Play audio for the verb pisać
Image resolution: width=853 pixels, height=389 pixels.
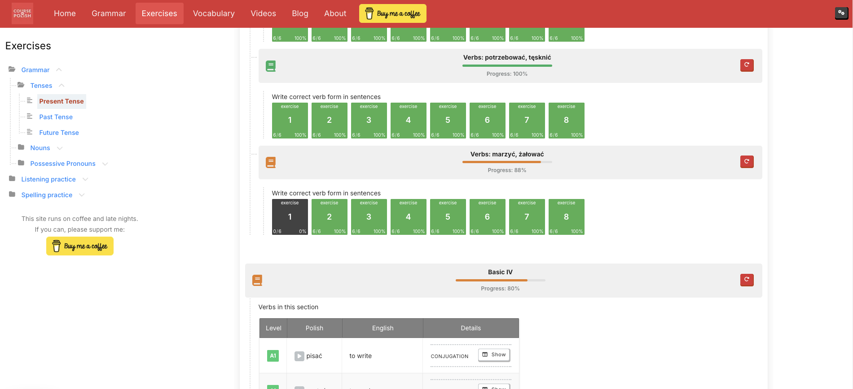click(x=299, y=356)
